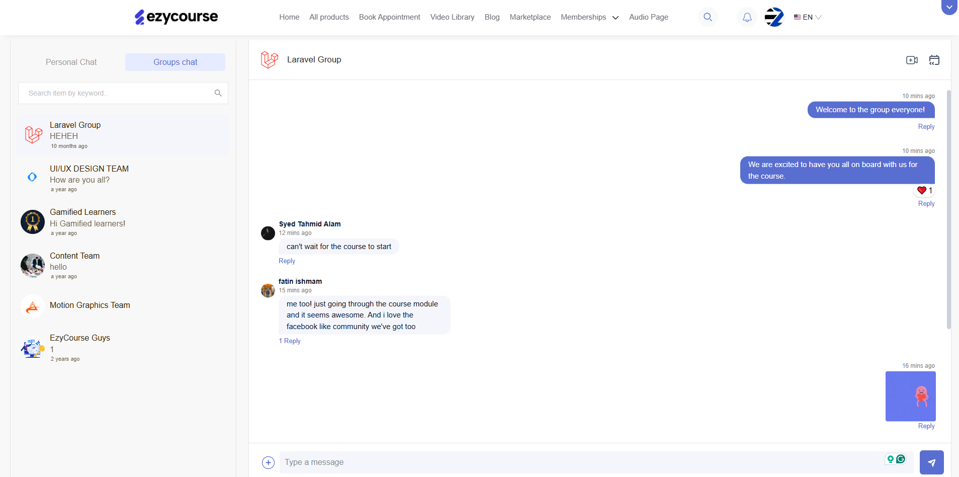The width and height of the screenshot is (959, 477).
Task: Click the search magnifier in chat sidebar
Action: (x=218, y=93)
